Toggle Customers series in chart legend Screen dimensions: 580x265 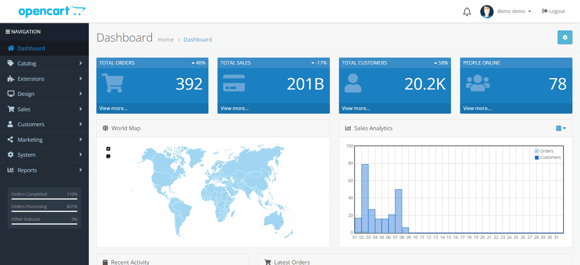(x=548, y=157)
